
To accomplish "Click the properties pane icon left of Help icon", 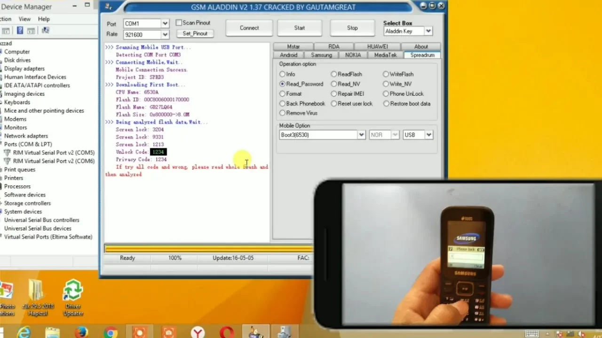I will (6, 31).
